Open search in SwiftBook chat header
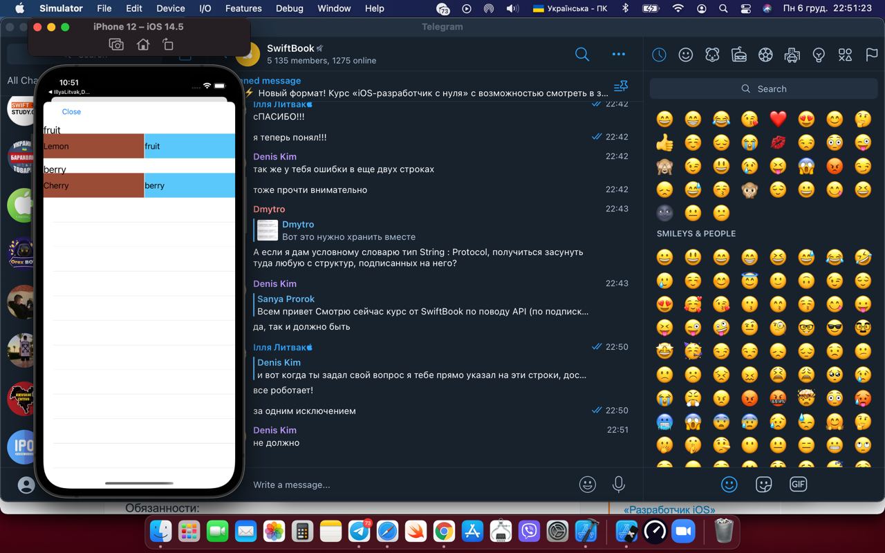 point(582,54)
